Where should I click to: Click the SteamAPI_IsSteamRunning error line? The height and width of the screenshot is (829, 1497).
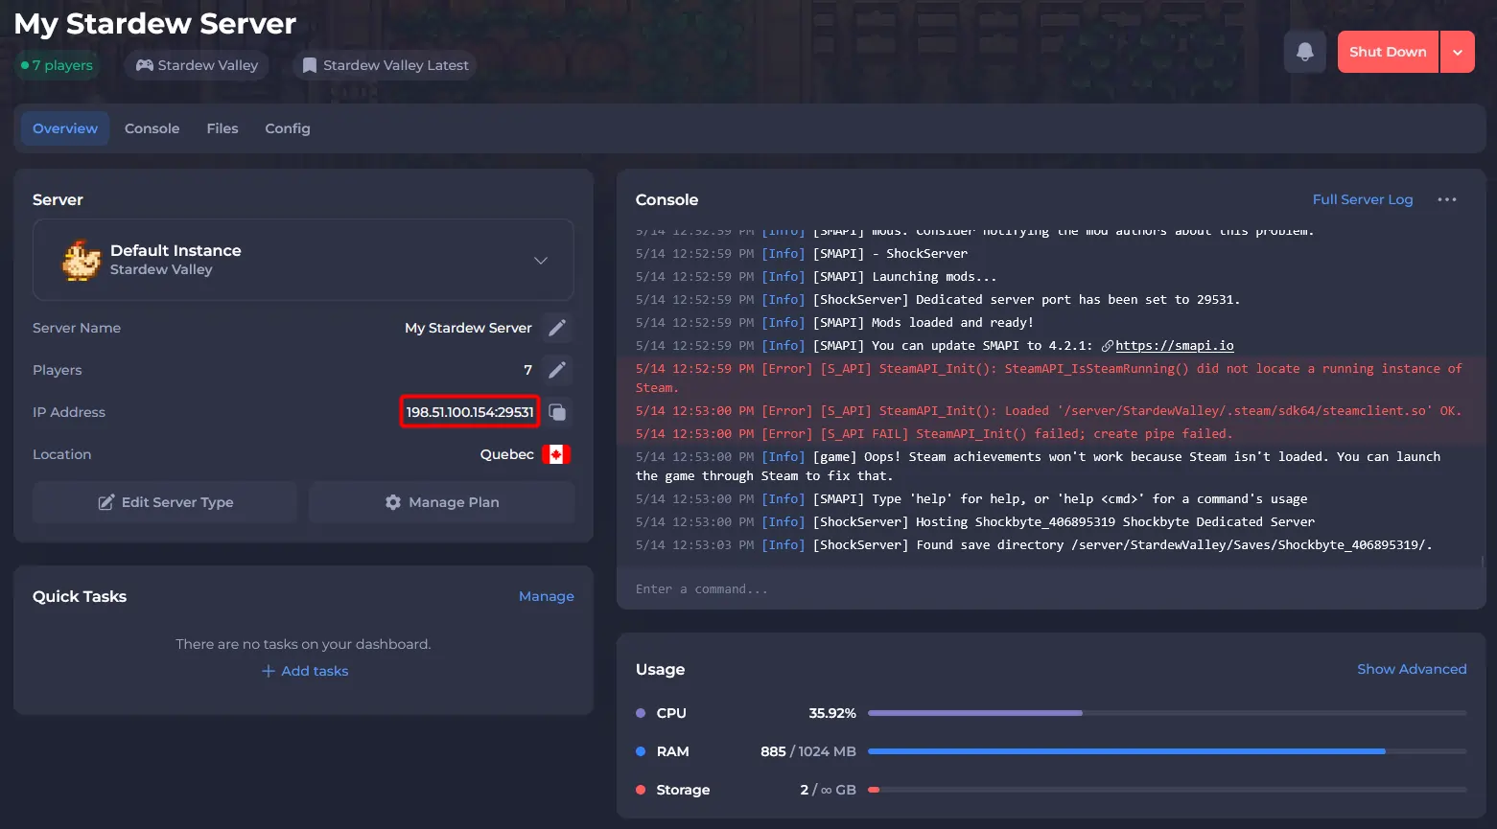[1048, 378]
